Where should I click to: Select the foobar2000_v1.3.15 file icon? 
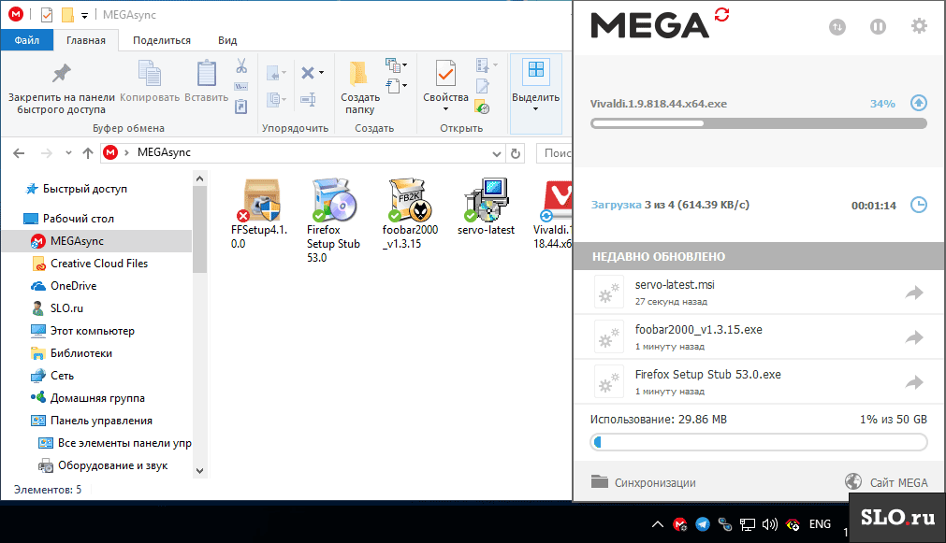pyautogui.click(x=410, y=200)
